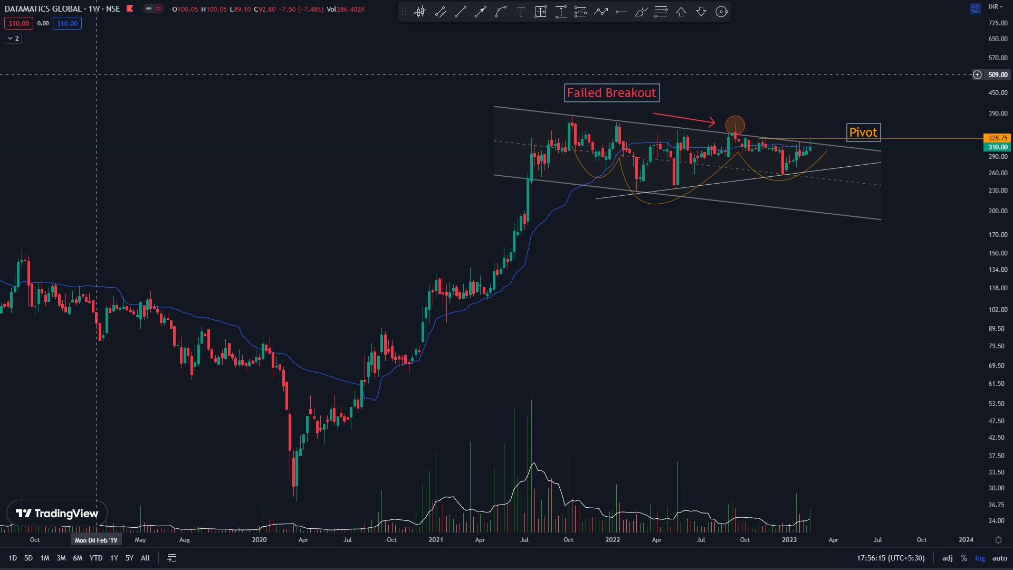Switch to the 1D time range
Image resolution: width=1013 pixels, height=570 pixels.
[13, 558]
